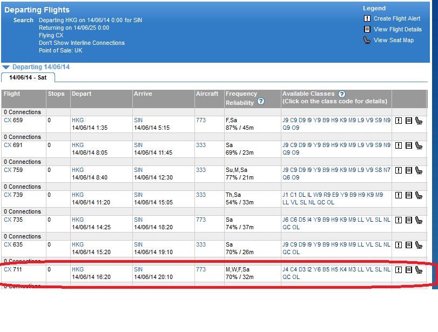The image size is (438, 332).
Task: View flight details for CX 711
Action: 409,270
